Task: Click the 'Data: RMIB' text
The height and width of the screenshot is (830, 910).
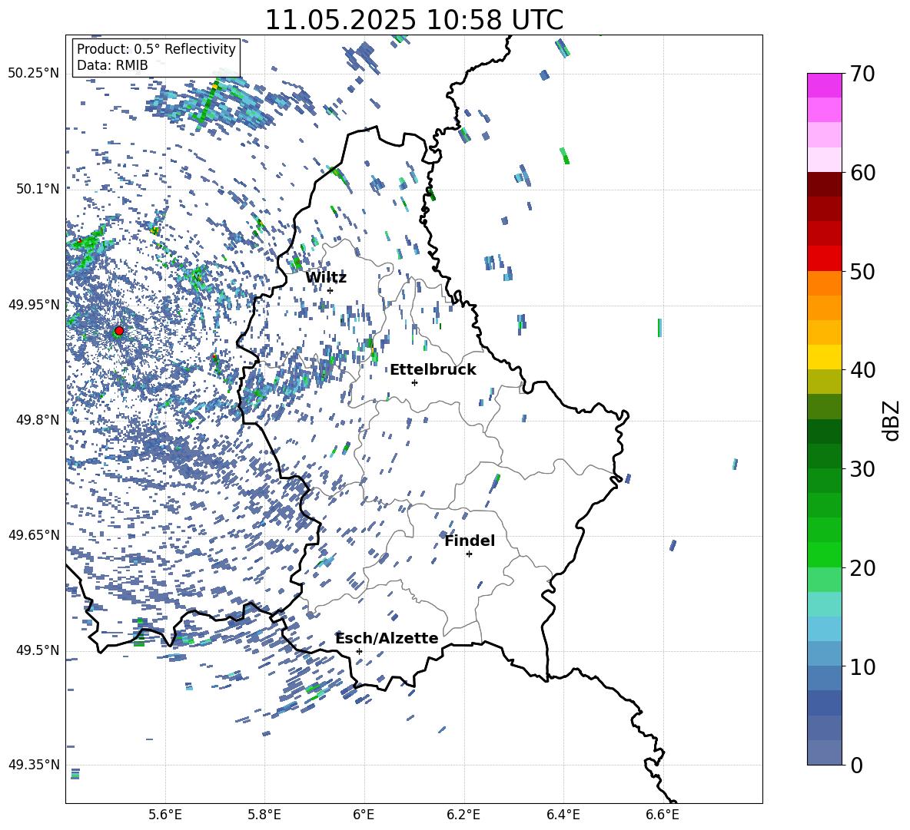Action: point(112,65)
